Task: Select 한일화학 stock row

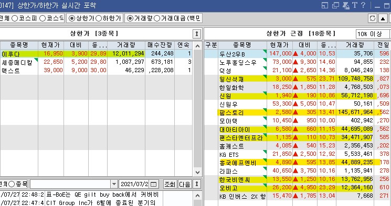Action: coord(298,87)
